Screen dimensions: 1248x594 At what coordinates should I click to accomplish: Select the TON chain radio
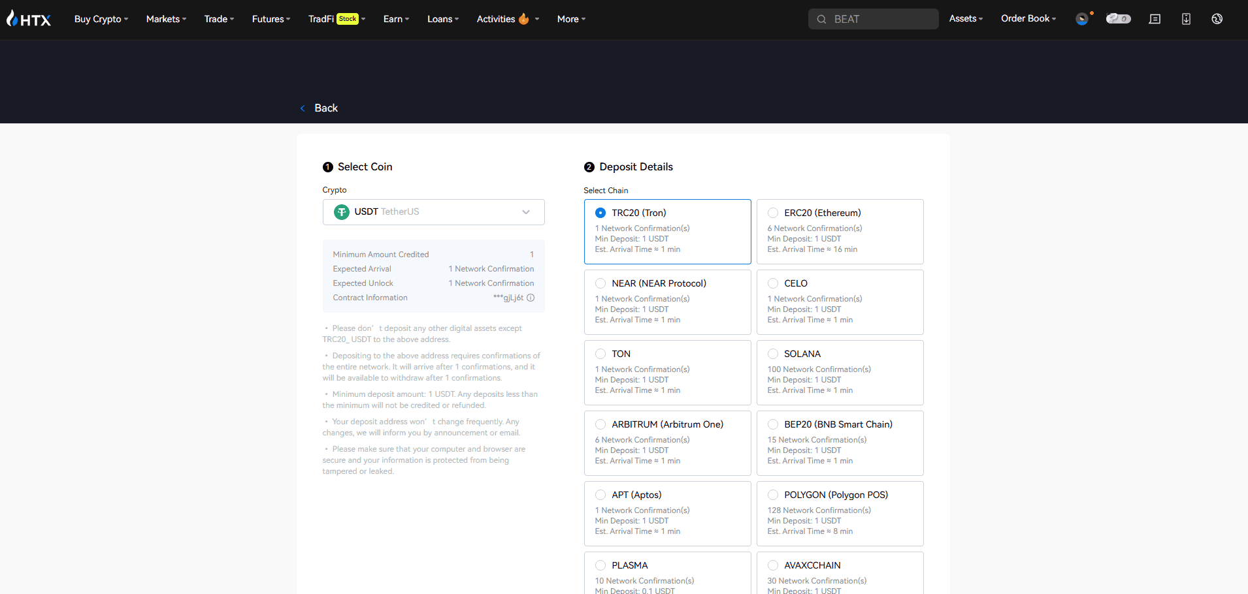click(x=600, y=354)
